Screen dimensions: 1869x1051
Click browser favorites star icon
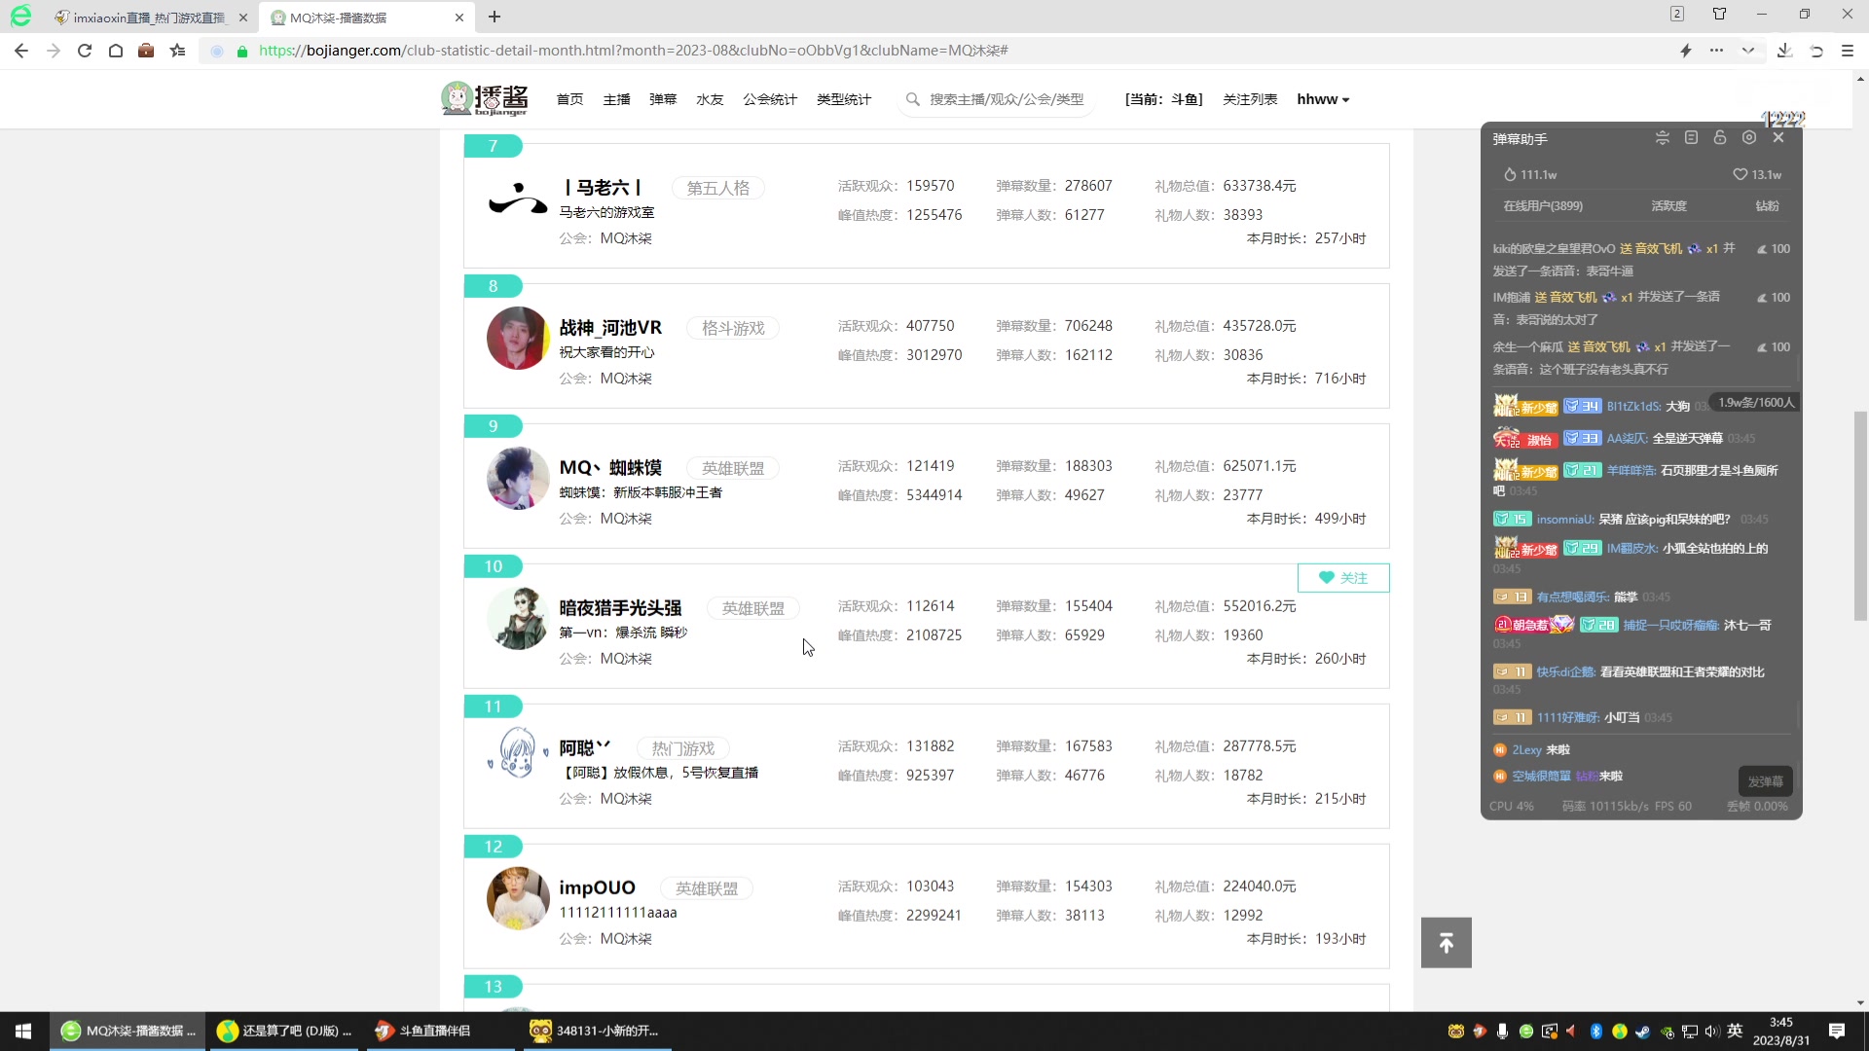point(177,51)
